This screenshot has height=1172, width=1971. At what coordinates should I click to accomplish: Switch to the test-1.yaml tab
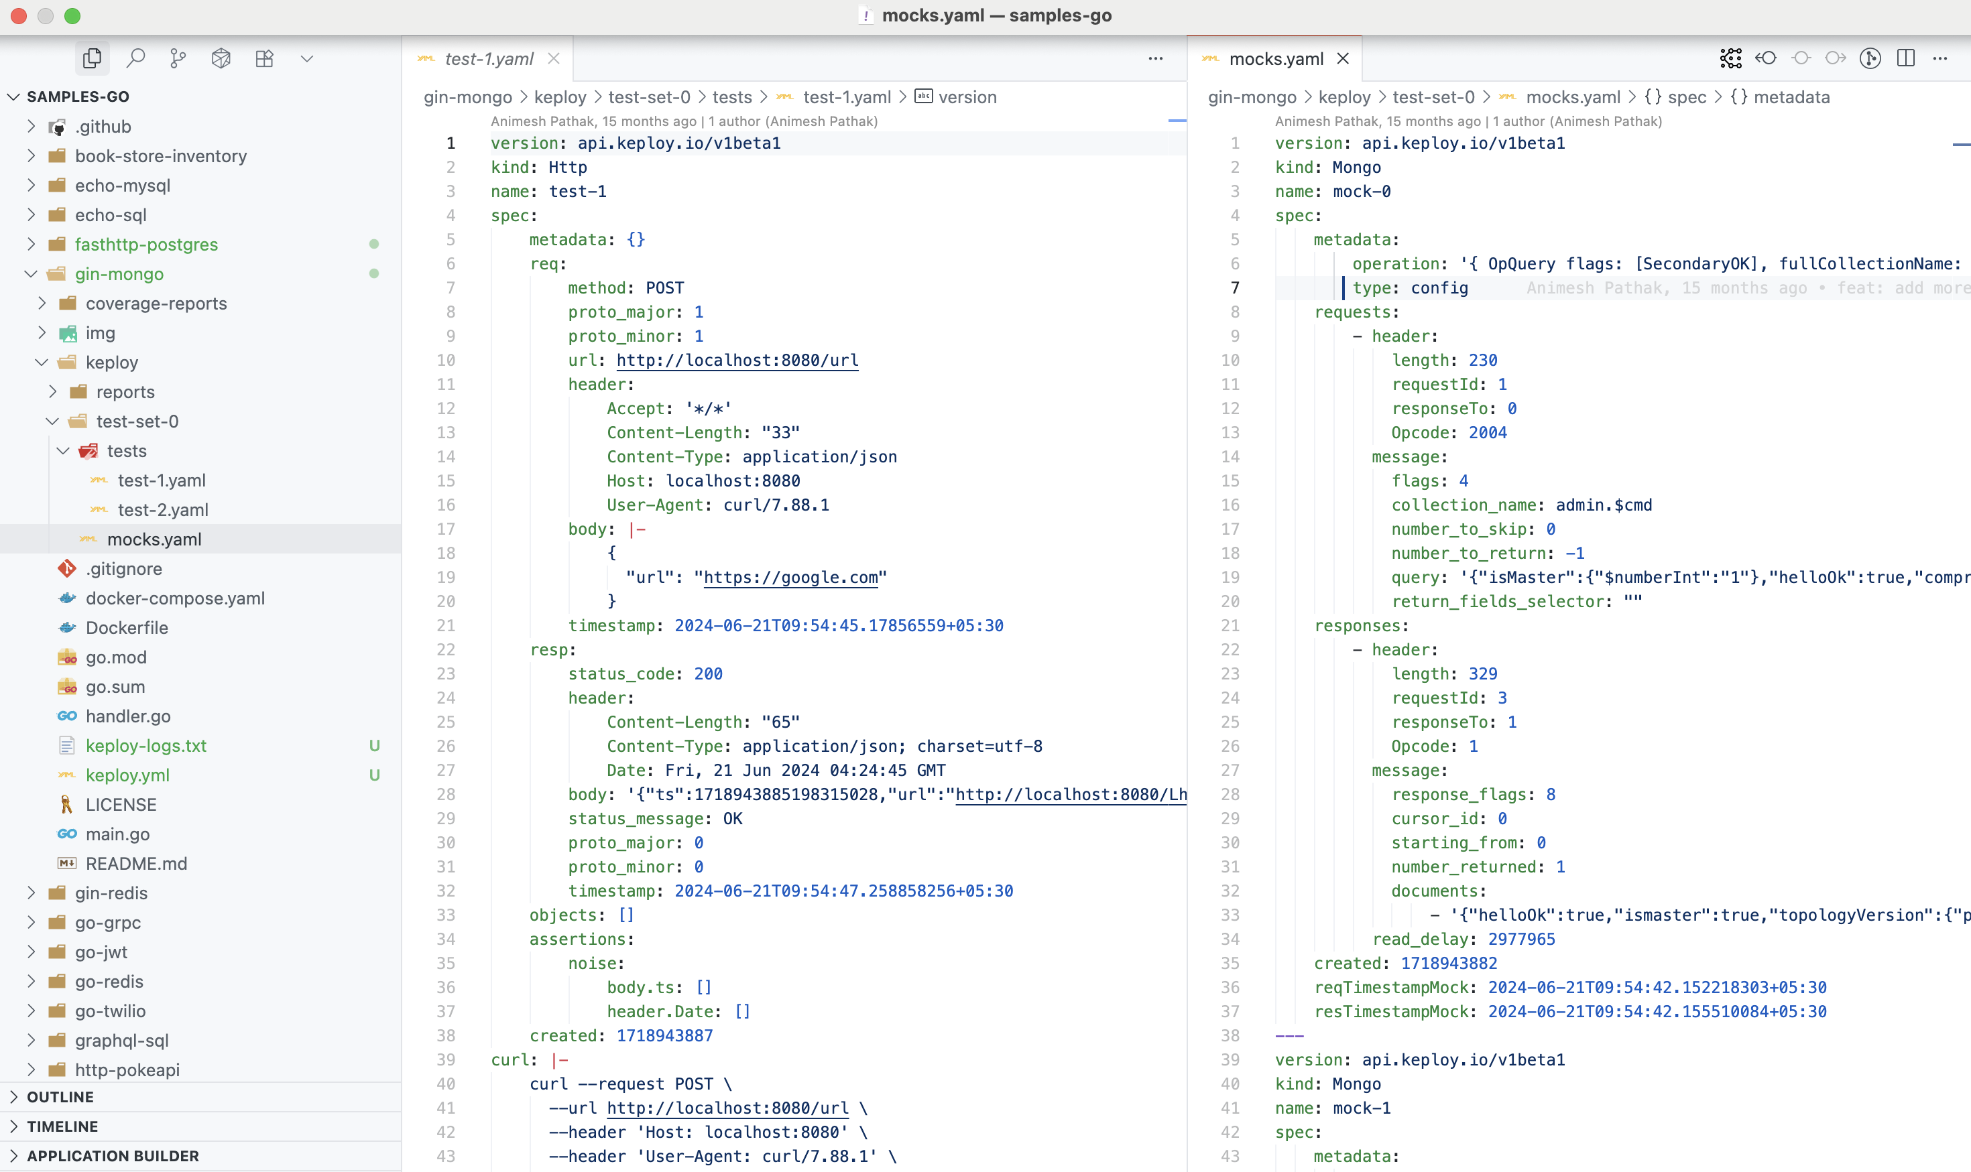(x=488, y=59)
